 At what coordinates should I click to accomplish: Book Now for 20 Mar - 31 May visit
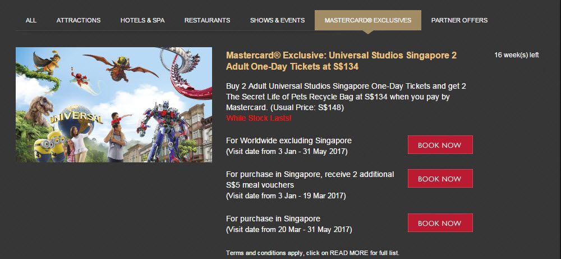tap(440, 223)
